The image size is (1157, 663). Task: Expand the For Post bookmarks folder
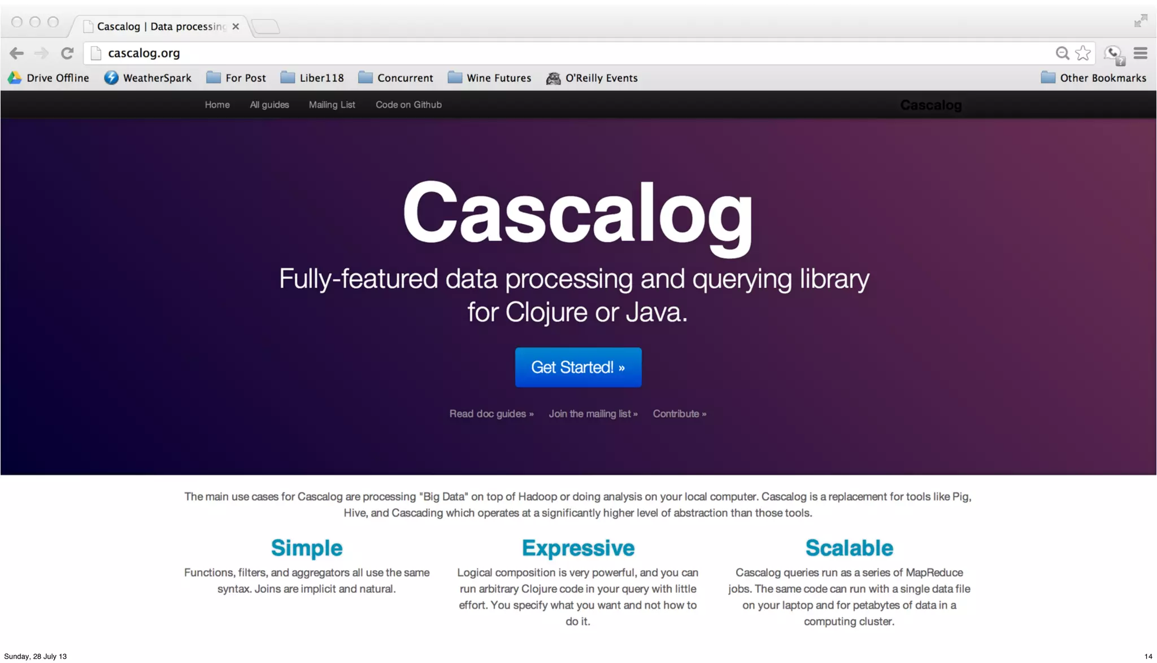pos(236,78)
